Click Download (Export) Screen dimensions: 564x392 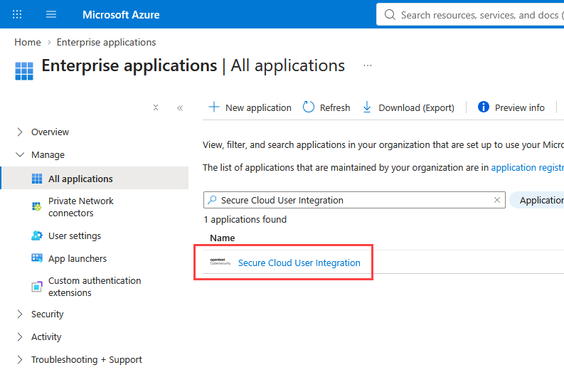coord(408,107)
